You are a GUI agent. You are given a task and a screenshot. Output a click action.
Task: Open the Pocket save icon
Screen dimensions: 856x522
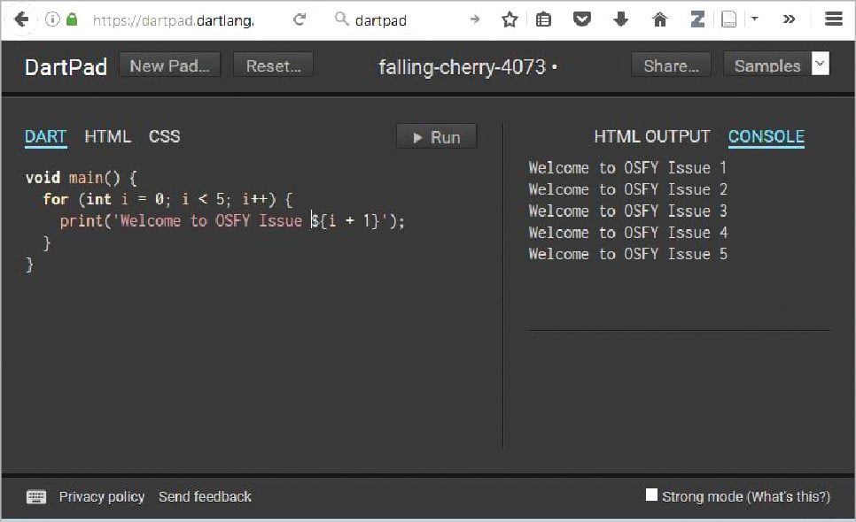coord(581,19)
